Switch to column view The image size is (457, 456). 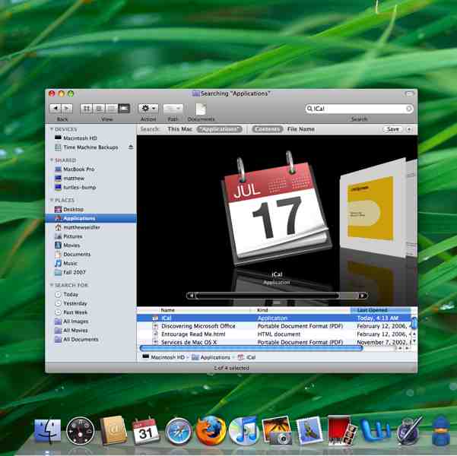coord(111,109)
